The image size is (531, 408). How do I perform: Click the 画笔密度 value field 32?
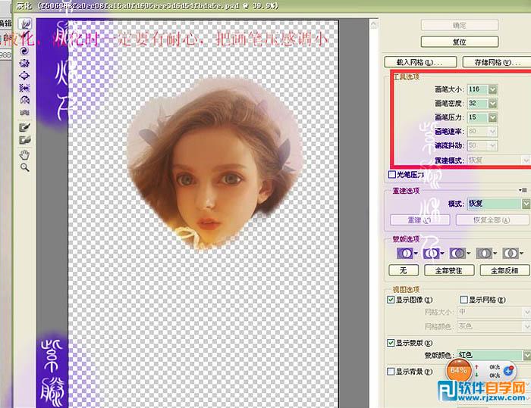477,104
